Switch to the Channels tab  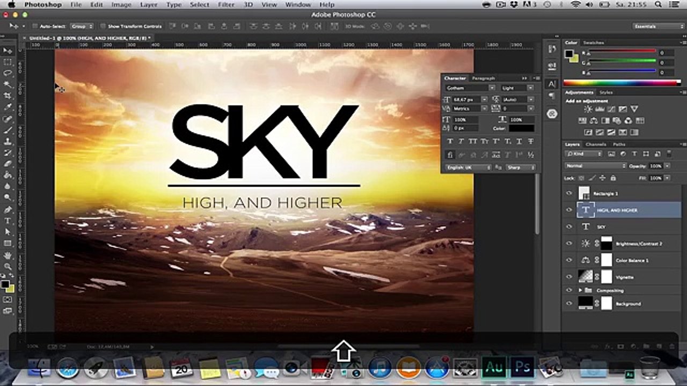click(596, 144)
